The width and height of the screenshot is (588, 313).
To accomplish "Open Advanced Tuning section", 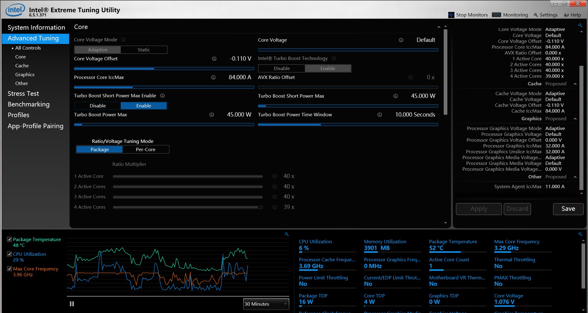I will (35, 38).
